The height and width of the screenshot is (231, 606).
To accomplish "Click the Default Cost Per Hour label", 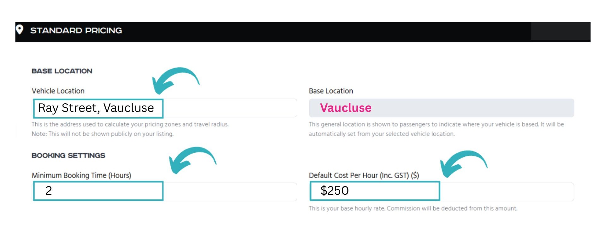I will coord(364,175).
